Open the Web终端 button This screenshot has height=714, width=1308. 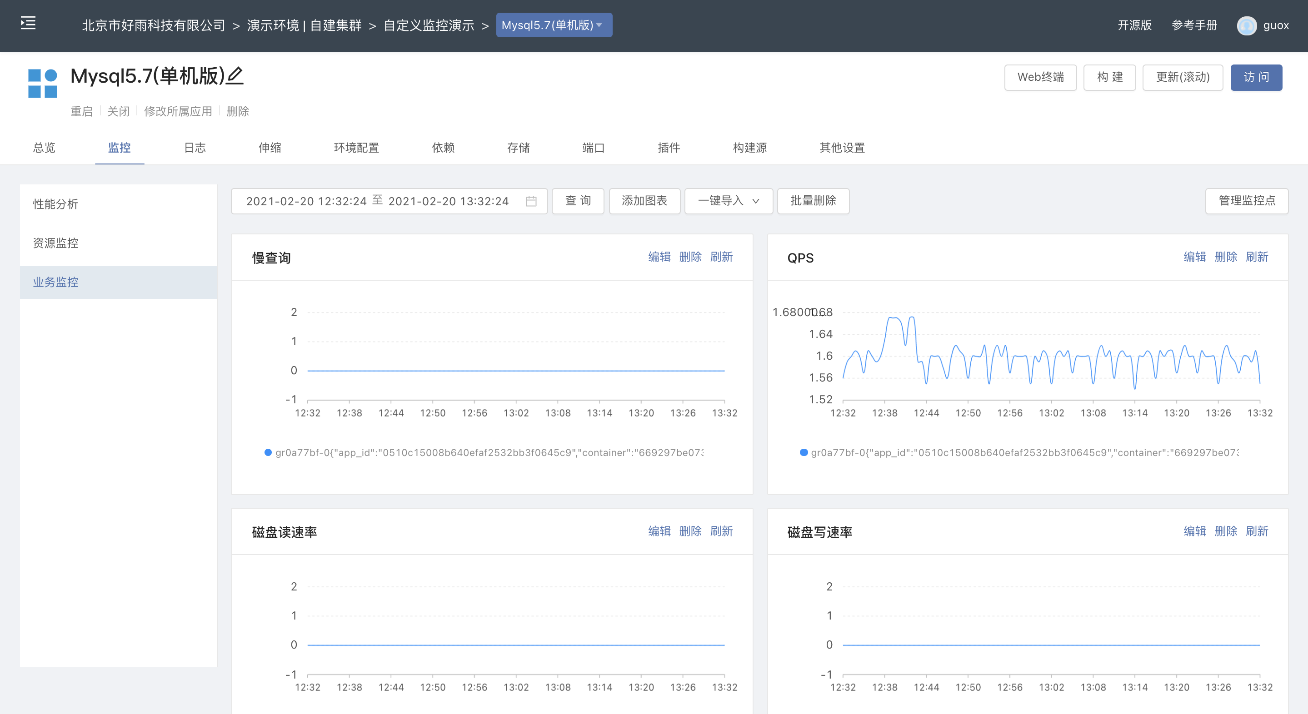pyautogui.click(x=1040, y=77)
